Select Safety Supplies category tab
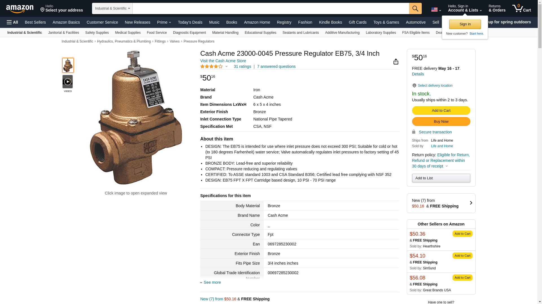 coord(97,33)
